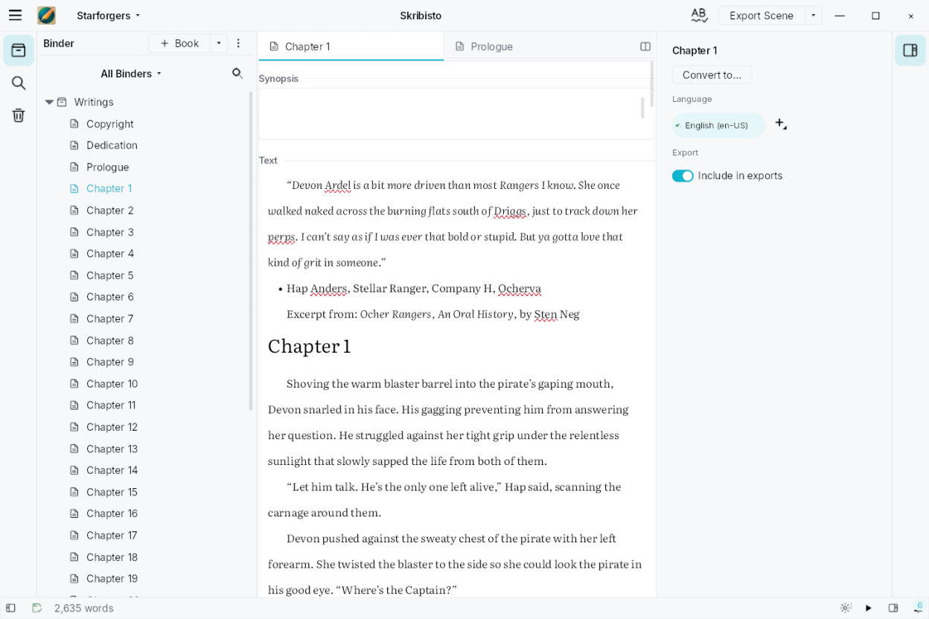Click the Binder filter search magnifier
929x619 pixels.
[x=237, y=73]
